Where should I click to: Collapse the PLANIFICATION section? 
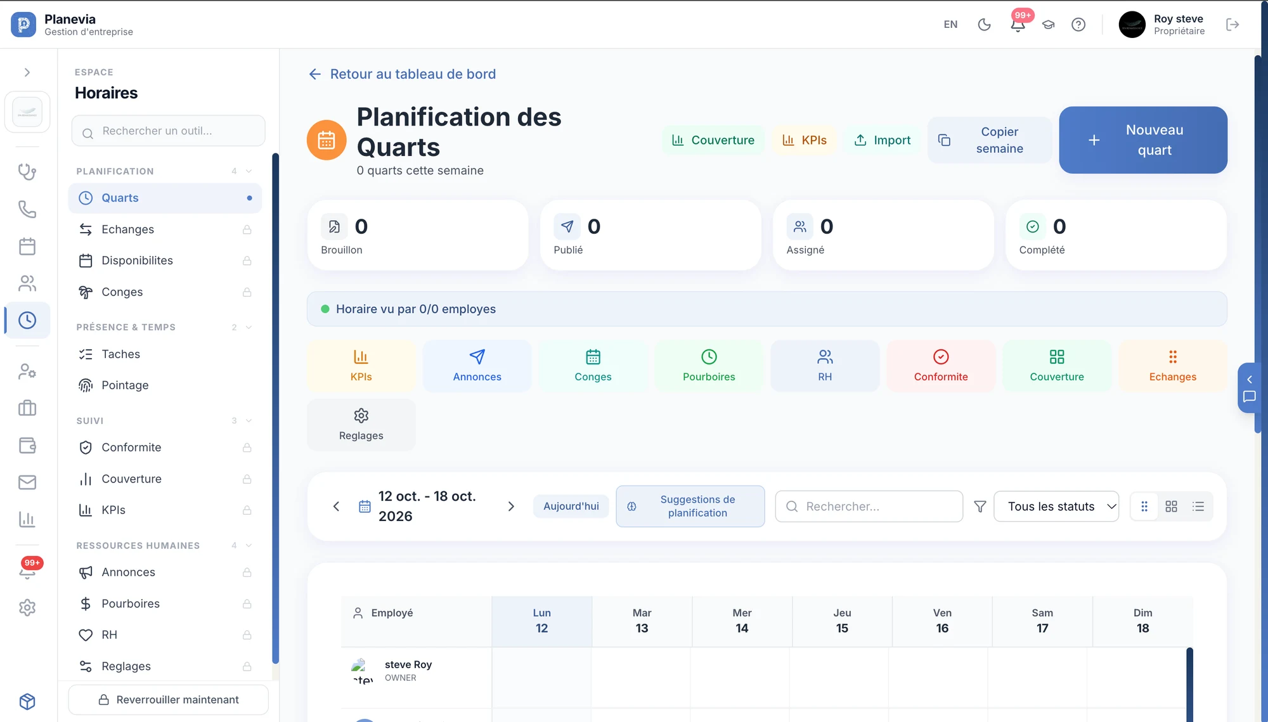tap(249, 171)
